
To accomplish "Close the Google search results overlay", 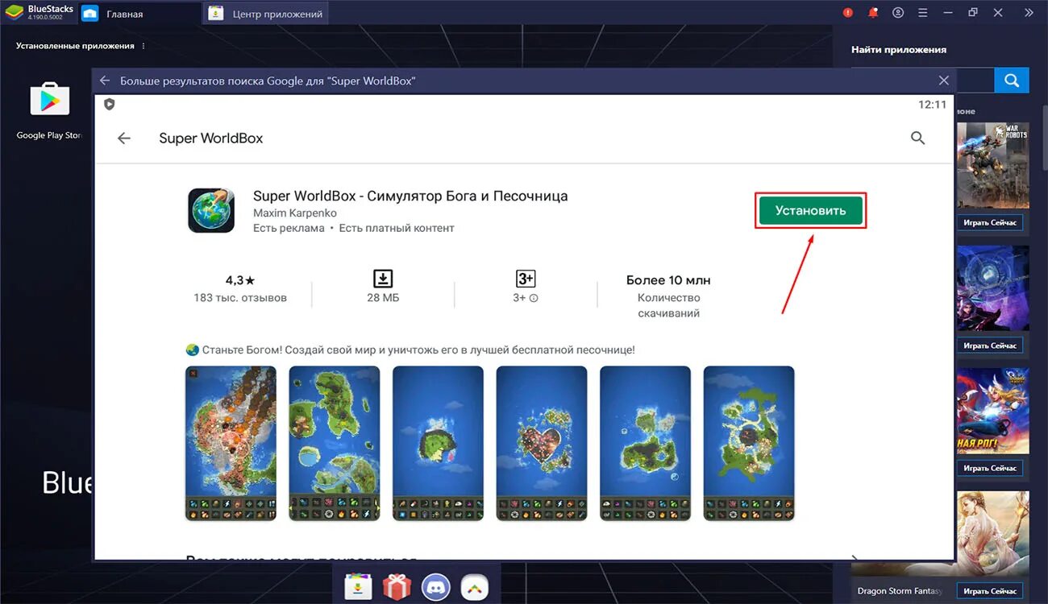I will (x=944, y=81).
